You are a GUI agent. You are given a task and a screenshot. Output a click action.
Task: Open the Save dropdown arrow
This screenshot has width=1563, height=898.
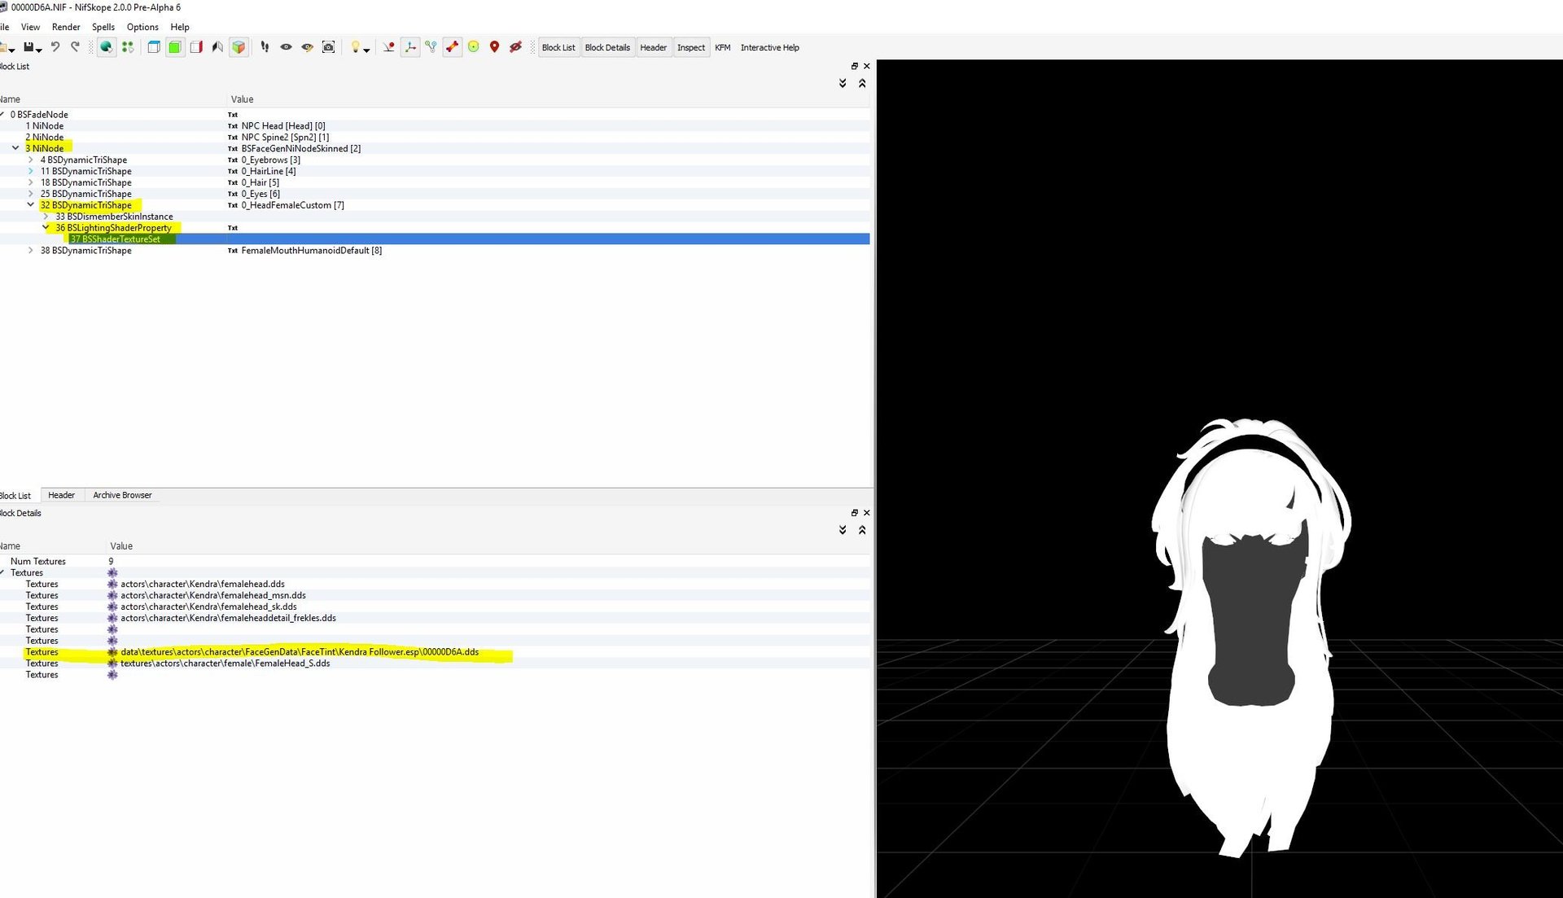coord(38,50)
